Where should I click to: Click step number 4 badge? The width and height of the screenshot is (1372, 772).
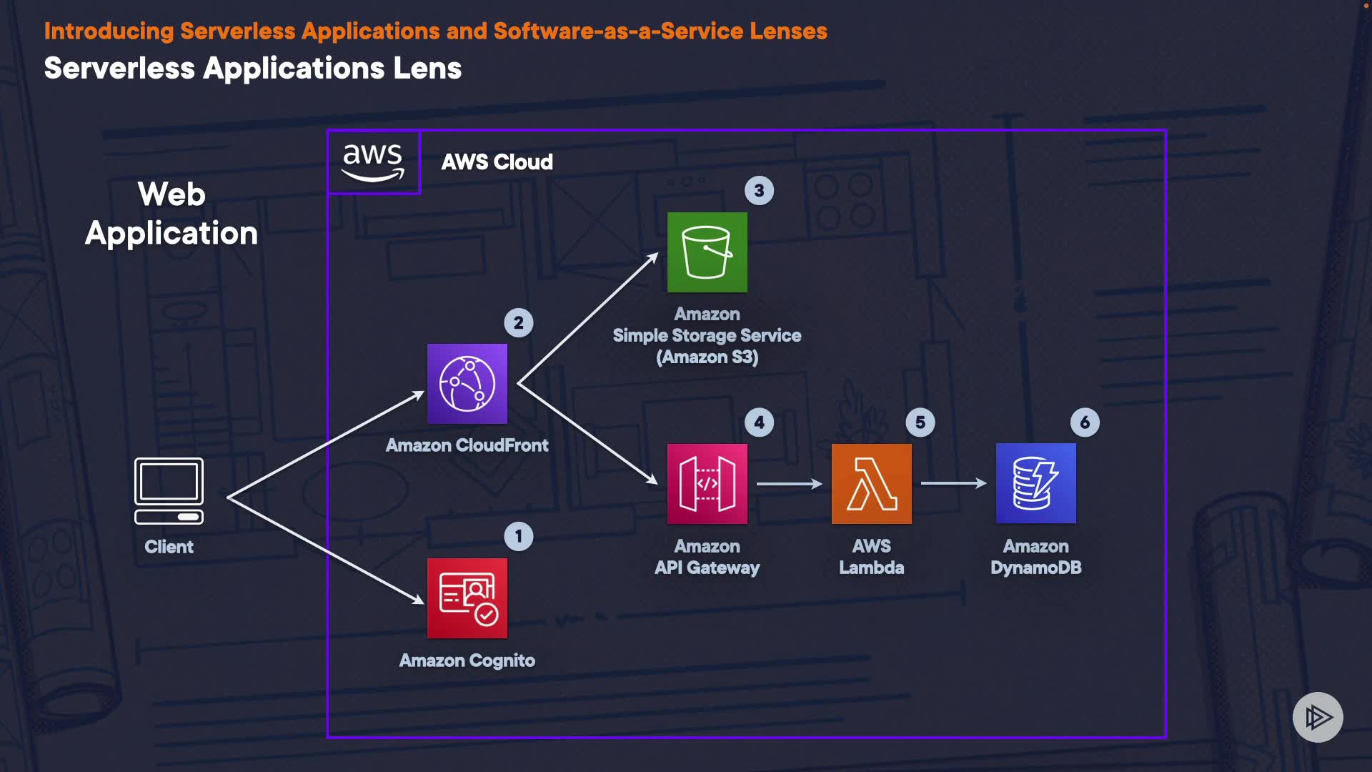[x=759, y=422]
